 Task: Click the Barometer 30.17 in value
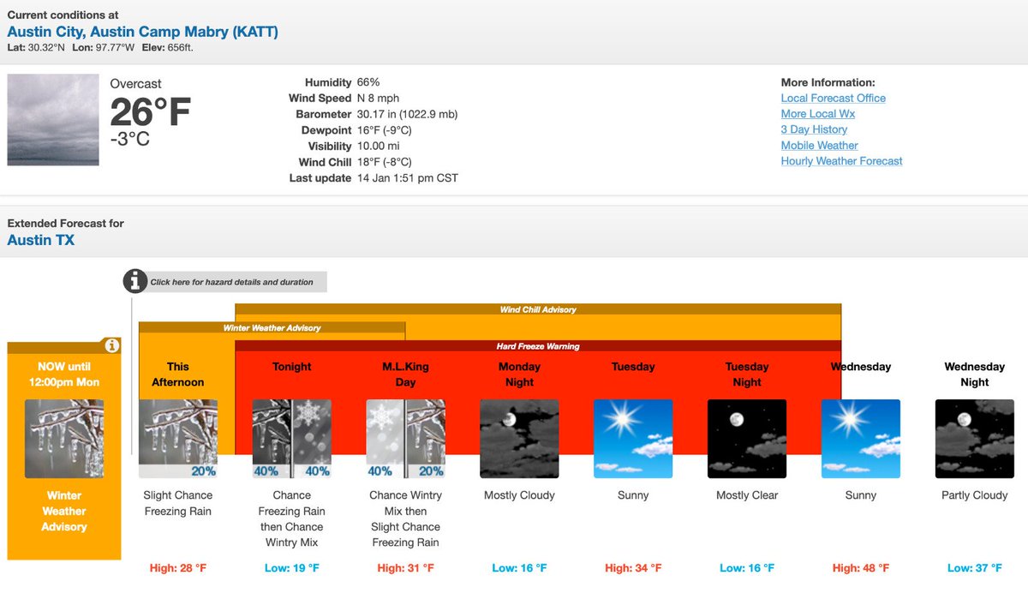click(x=408, y=114)
